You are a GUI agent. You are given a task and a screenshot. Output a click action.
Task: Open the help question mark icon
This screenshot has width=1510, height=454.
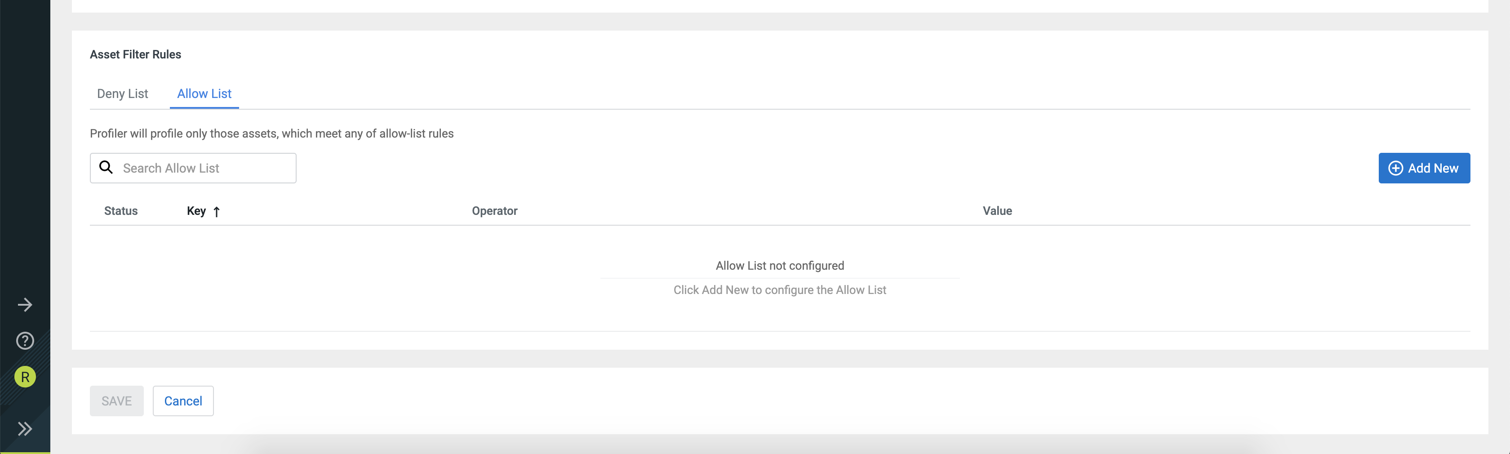pyautogui.click(x=25, y=341)
